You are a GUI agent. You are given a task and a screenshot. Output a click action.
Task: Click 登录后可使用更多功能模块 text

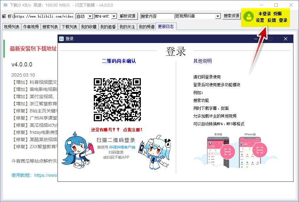pyautogui.click(x=217, y=85)
